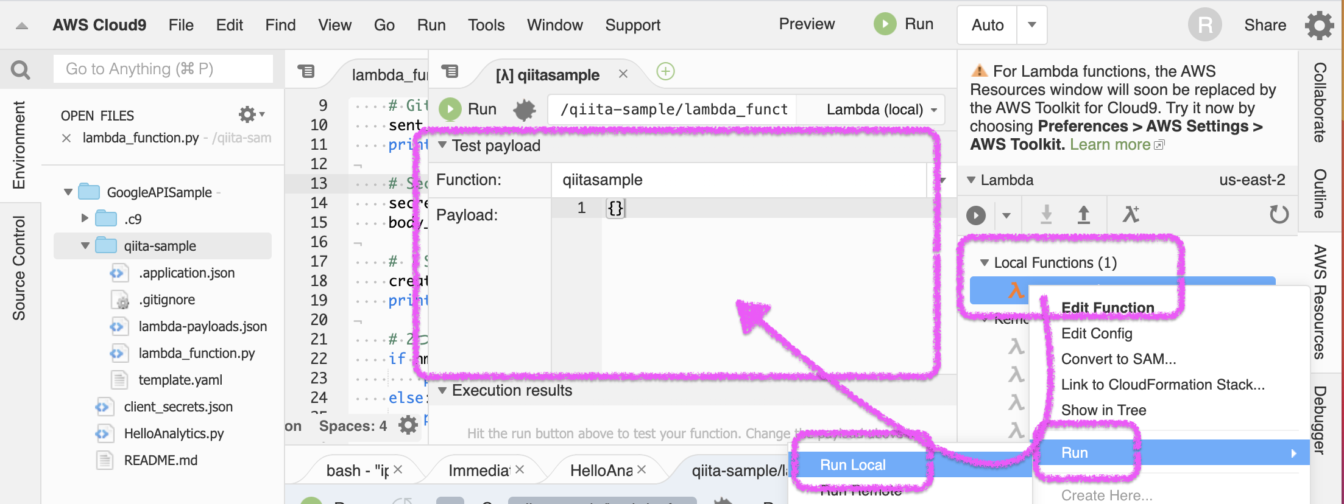Open tab list icon of qiitasample pane

coord(450,71)
